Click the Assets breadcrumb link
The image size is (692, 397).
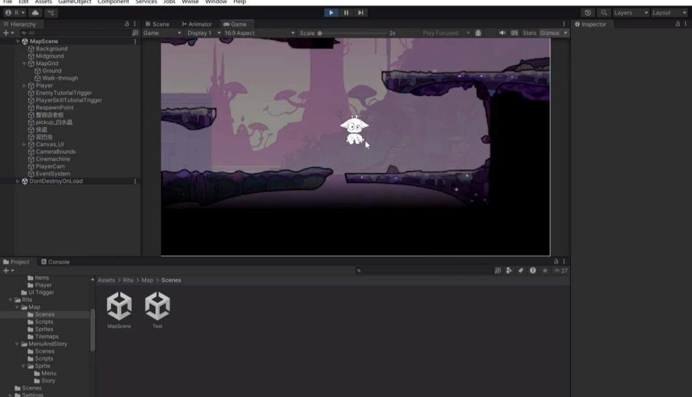tap(106, 280)
